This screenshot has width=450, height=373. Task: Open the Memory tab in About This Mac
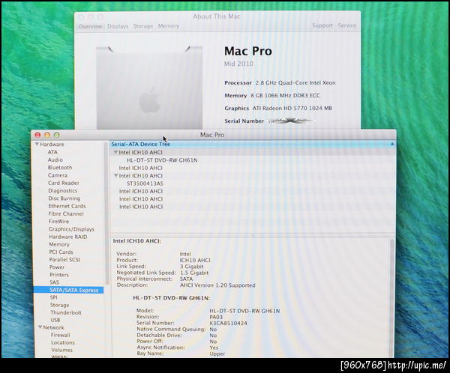click(169, 26)
